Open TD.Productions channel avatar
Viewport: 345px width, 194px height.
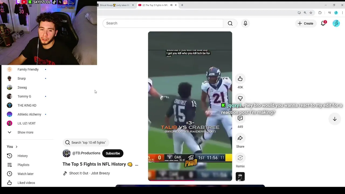pos(67,153)
